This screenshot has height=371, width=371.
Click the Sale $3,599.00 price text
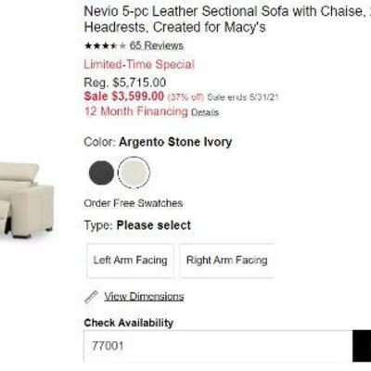point(124,96)
